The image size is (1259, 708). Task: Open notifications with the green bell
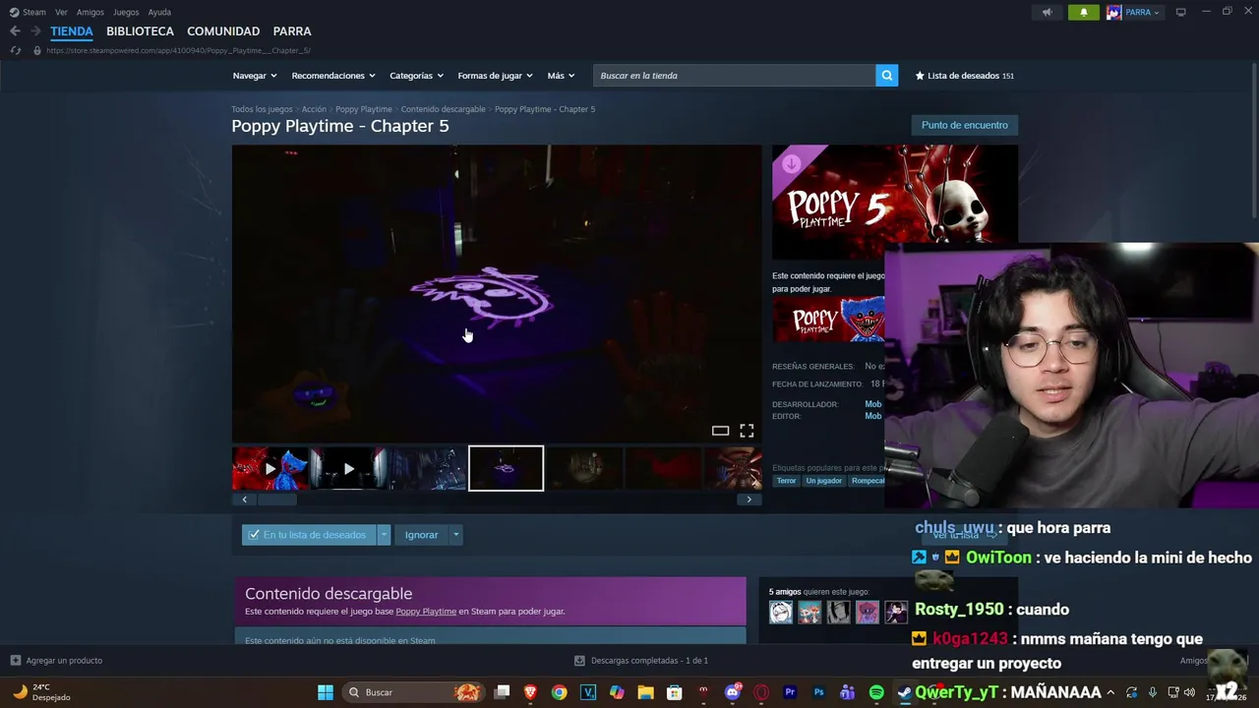coord(1084,13)
